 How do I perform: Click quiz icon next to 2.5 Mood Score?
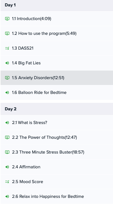point(7,182)
